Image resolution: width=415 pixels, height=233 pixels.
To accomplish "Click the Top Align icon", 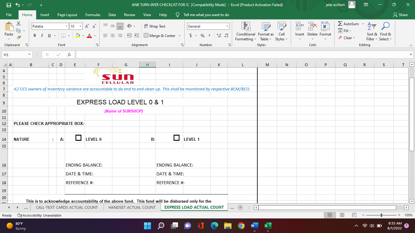I will [x=105, y=26].
